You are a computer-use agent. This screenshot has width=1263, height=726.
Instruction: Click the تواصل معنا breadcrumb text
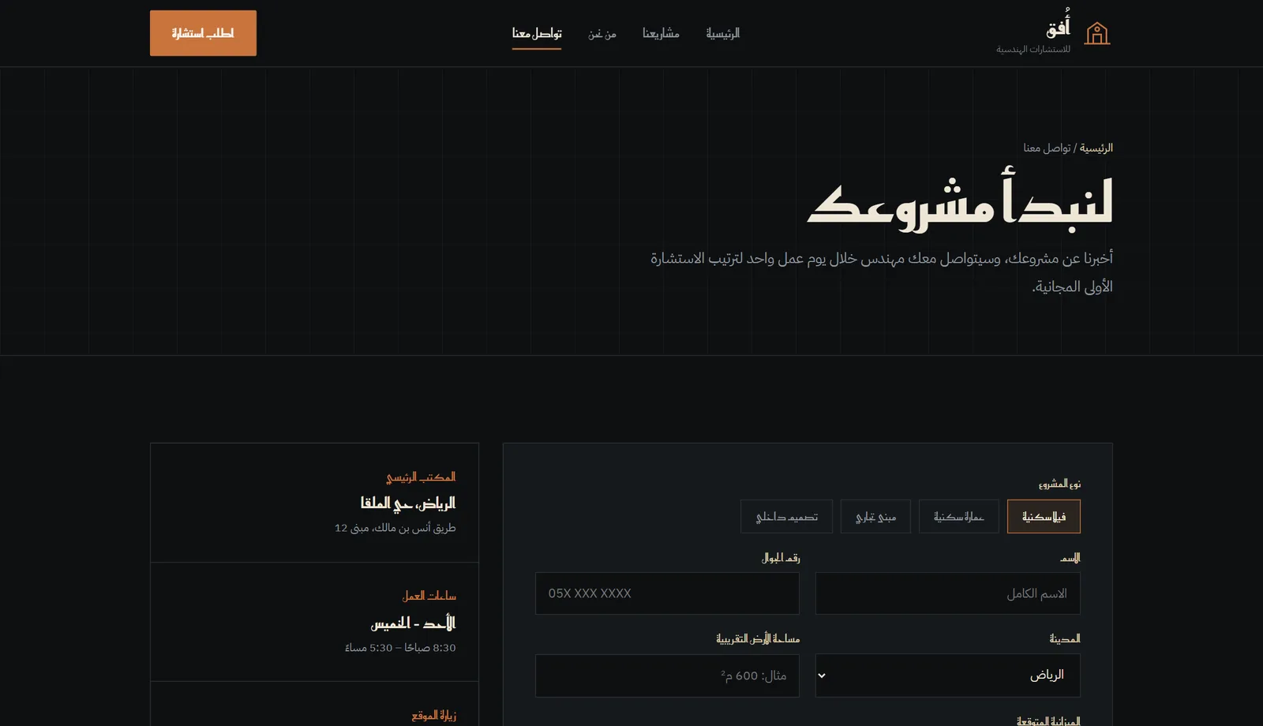(x=1047, y=148)
